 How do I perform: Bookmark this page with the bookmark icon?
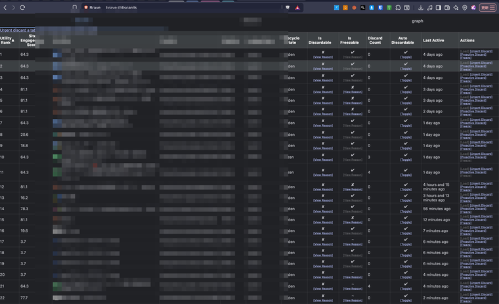pyautogui.click(x=74, y=7)
